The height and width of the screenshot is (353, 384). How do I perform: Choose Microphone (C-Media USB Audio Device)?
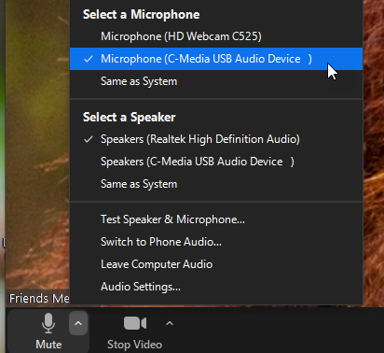[x=216, y=59]
